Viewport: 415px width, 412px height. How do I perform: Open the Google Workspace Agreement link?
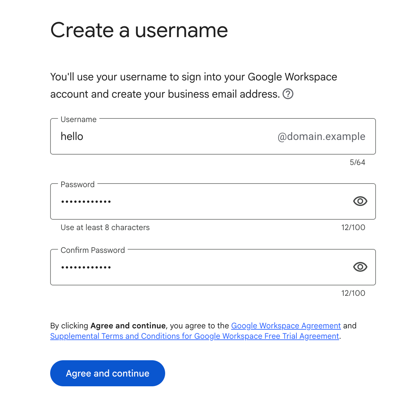point(286,326)
